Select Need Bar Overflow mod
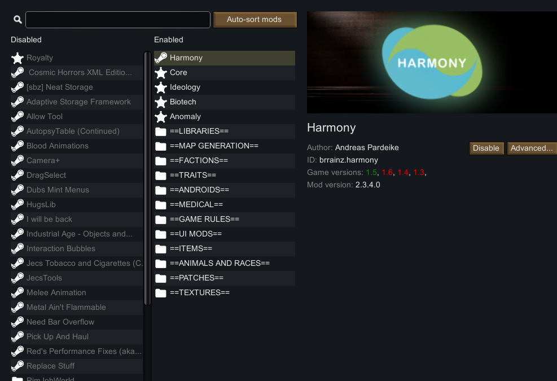 pos(77,322)
